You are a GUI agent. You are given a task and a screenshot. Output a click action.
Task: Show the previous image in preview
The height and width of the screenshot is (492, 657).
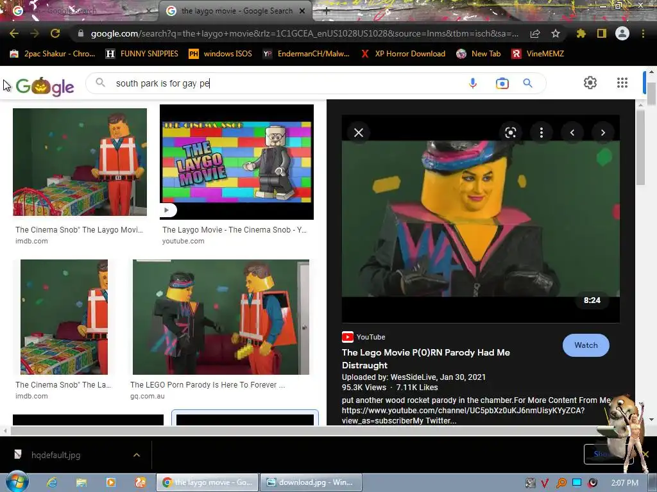tap(572, 133)
